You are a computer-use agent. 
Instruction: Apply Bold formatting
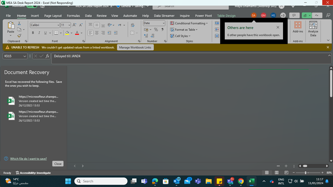(x=33, y=33)
